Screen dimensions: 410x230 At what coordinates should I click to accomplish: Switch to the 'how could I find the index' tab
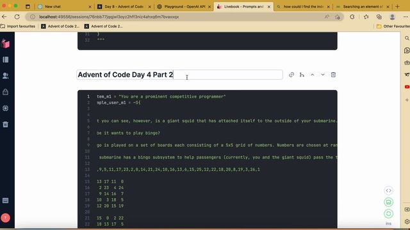point(303,6)
